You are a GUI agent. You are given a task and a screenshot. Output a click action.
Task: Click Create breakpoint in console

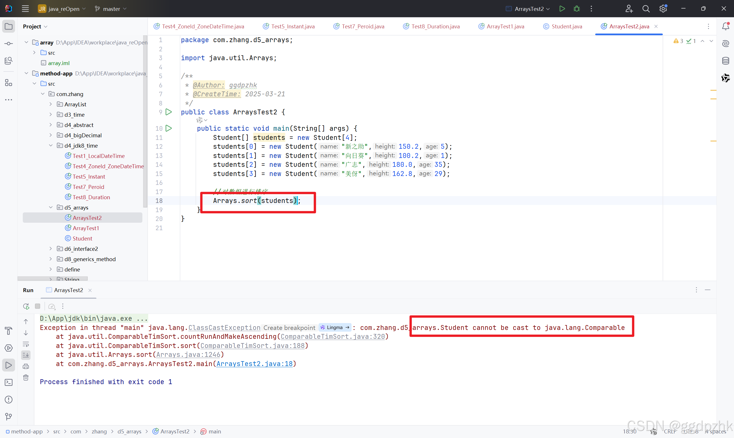tap(289, 328)
